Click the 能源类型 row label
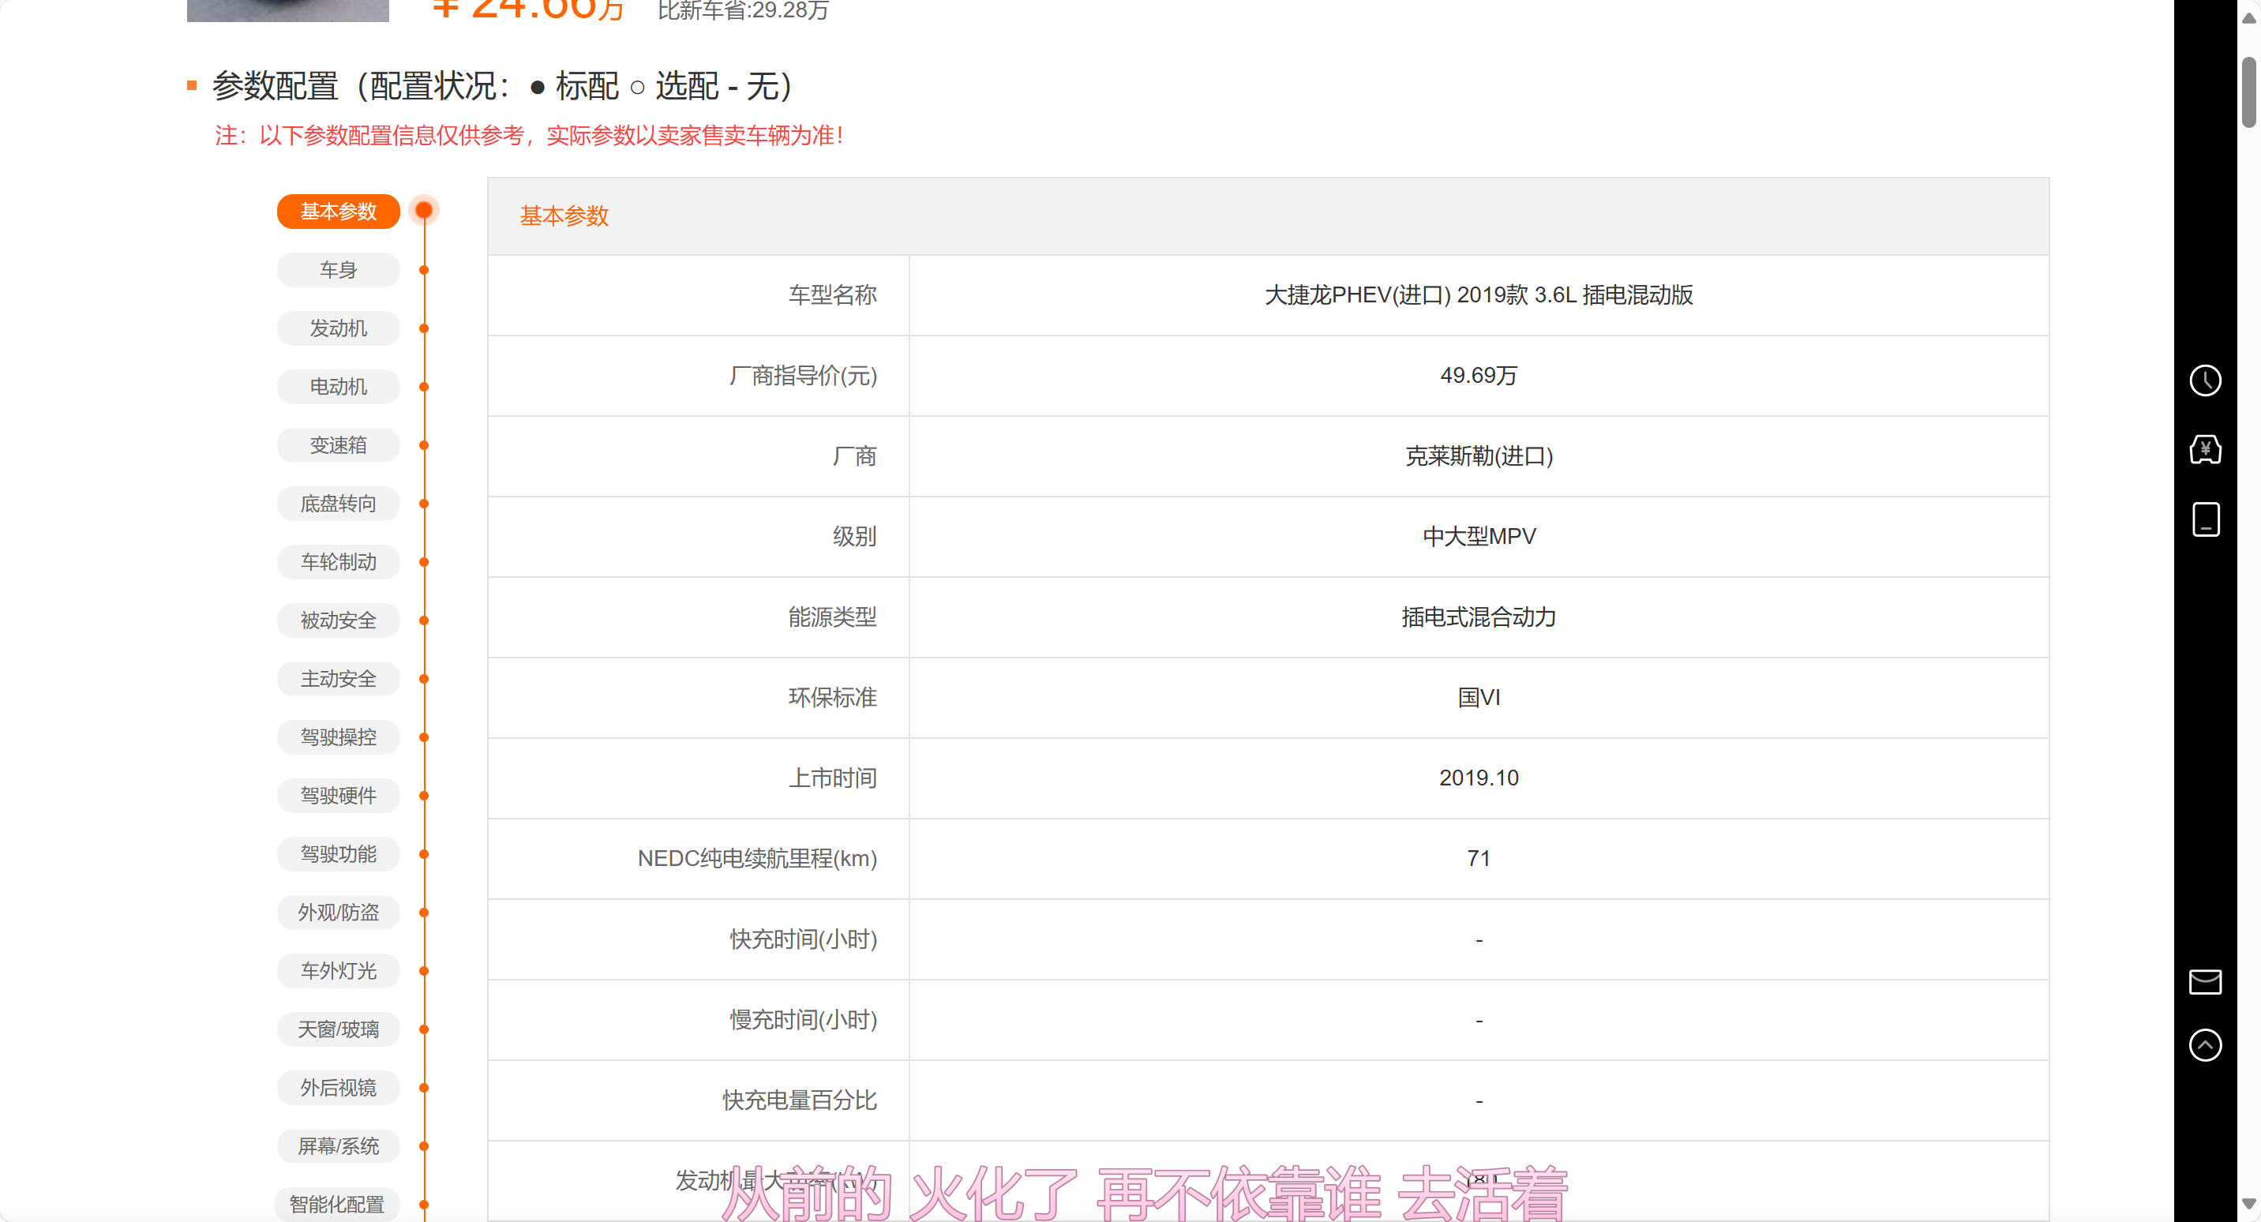 (x=832, y=617)
